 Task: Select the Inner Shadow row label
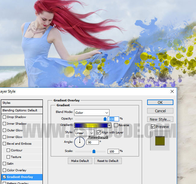17,123
